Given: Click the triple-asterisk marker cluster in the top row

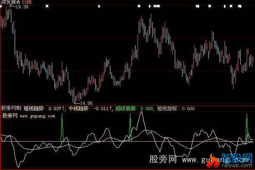Looking at the screenshot, I should point(157,6).
